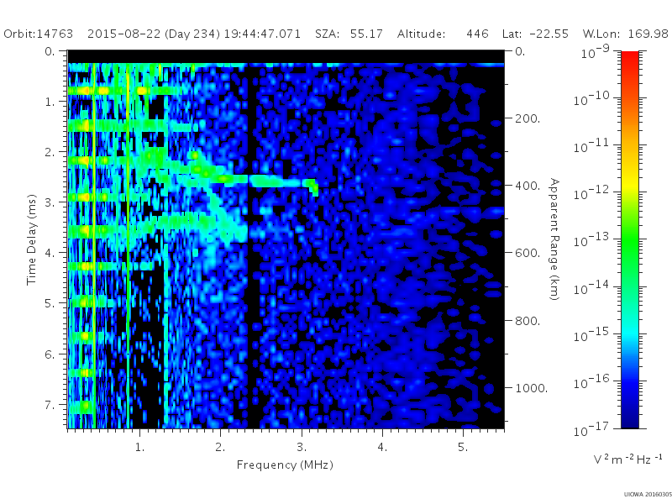The image size is (672, 504).
Task: Click the 400. label on Apparent Range axis
Action: [528, 186]
